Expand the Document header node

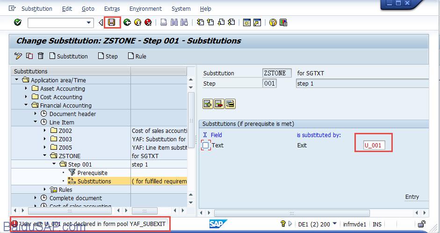point(36,114)
